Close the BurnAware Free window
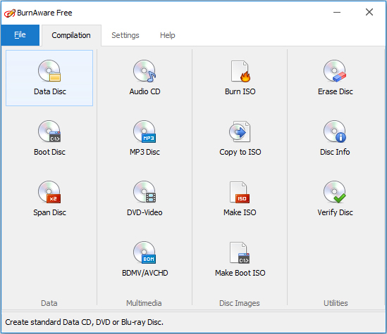The image size is (387, 334). coord(369,12)
